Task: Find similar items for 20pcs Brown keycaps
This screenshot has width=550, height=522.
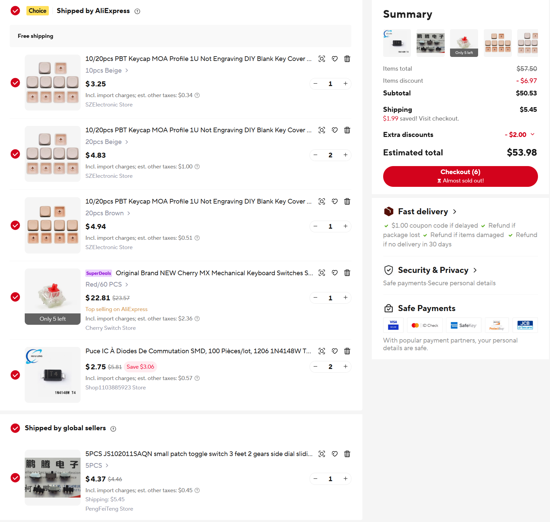Action: pos(322,202)
